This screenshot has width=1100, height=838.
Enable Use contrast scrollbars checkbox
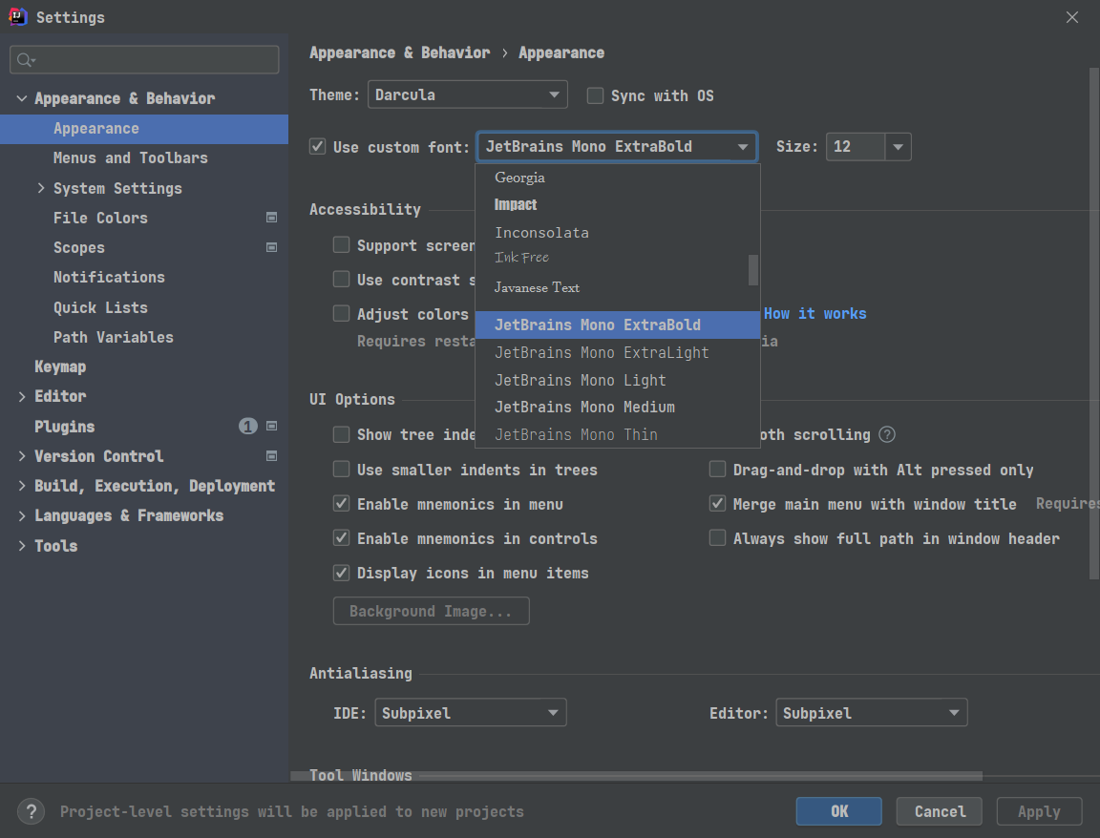[341, 279]
